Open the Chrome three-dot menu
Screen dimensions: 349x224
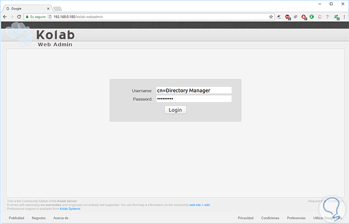click(344, 17)
